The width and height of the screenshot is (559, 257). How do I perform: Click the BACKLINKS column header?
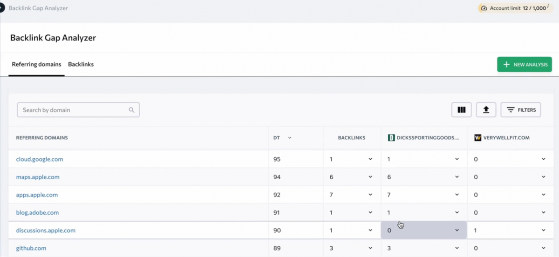[352, 138]
